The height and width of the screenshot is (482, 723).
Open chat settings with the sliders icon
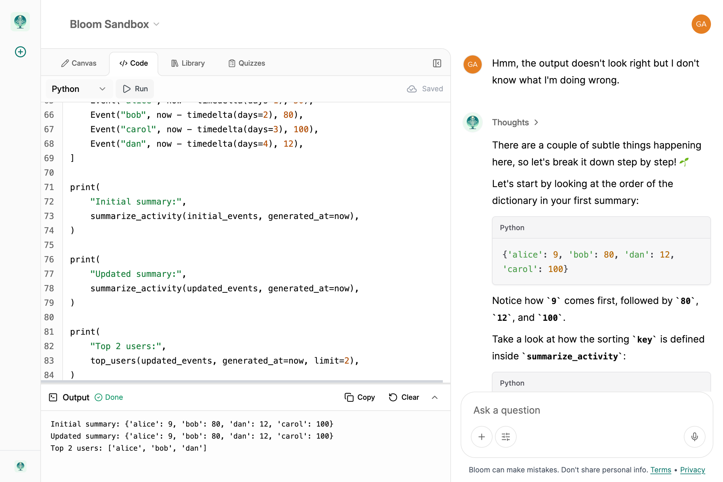coord(505,437)
